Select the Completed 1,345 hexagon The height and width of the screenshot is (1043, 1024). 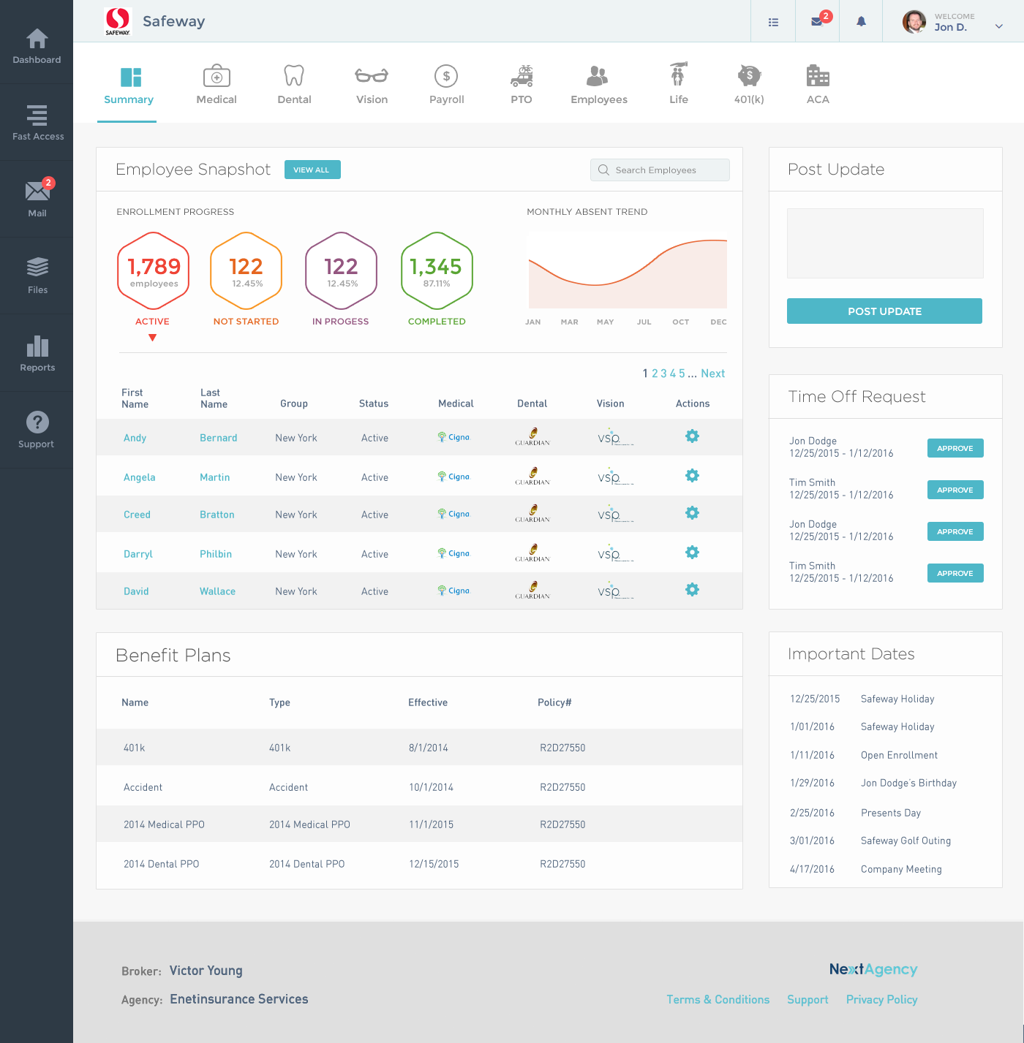(x=437, y=270)
